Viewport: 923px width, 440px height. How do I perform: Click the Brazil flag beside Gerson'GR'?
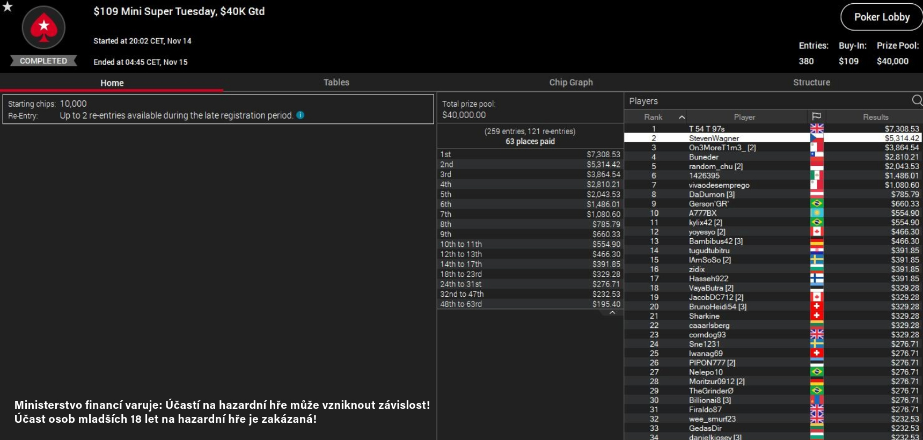click(816, 204)
